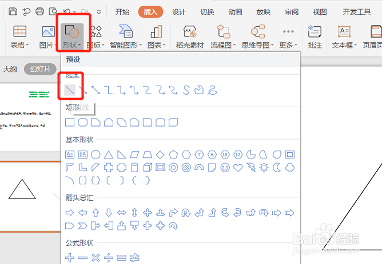The width and height of the screenshot is (382, 264).
Task: Click the Print icon in quick access toolbar
Action: tap(39, 11)
